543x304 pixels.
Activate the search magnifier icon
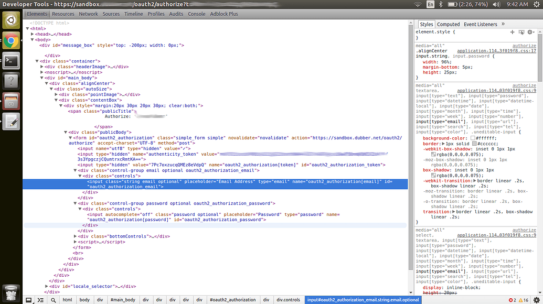point(53,300)
